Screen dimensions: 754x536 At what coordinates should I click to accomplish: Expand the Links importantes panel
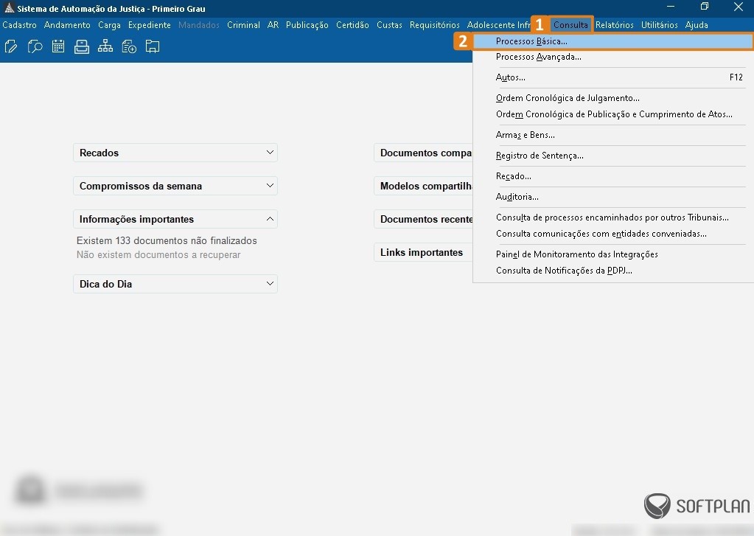click(423, 252)
